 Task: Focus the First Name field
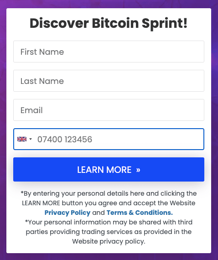point(109,52)
